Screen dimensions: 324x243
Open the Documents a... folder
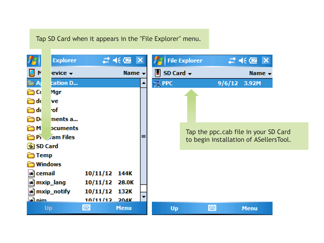click(53, 119)
